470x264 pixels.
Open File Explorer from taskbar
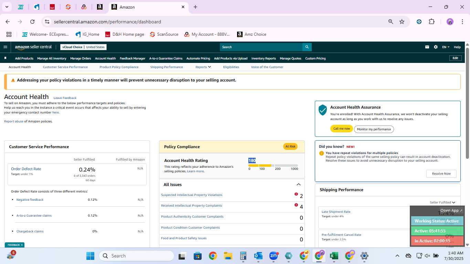pyautogui.click(x=228, y=256)
